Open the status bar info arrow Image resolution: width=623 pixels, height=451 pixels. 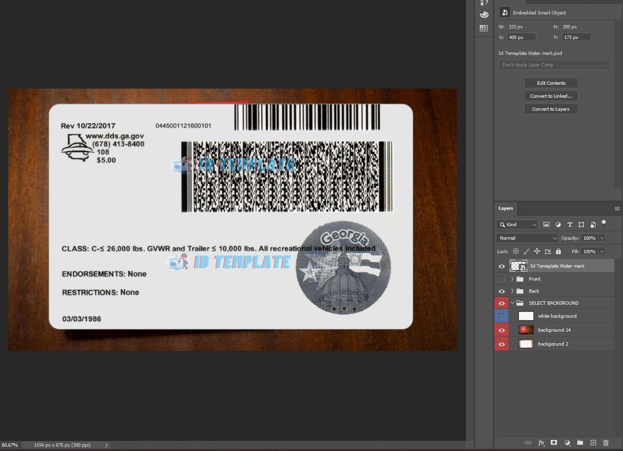point(106,445)
